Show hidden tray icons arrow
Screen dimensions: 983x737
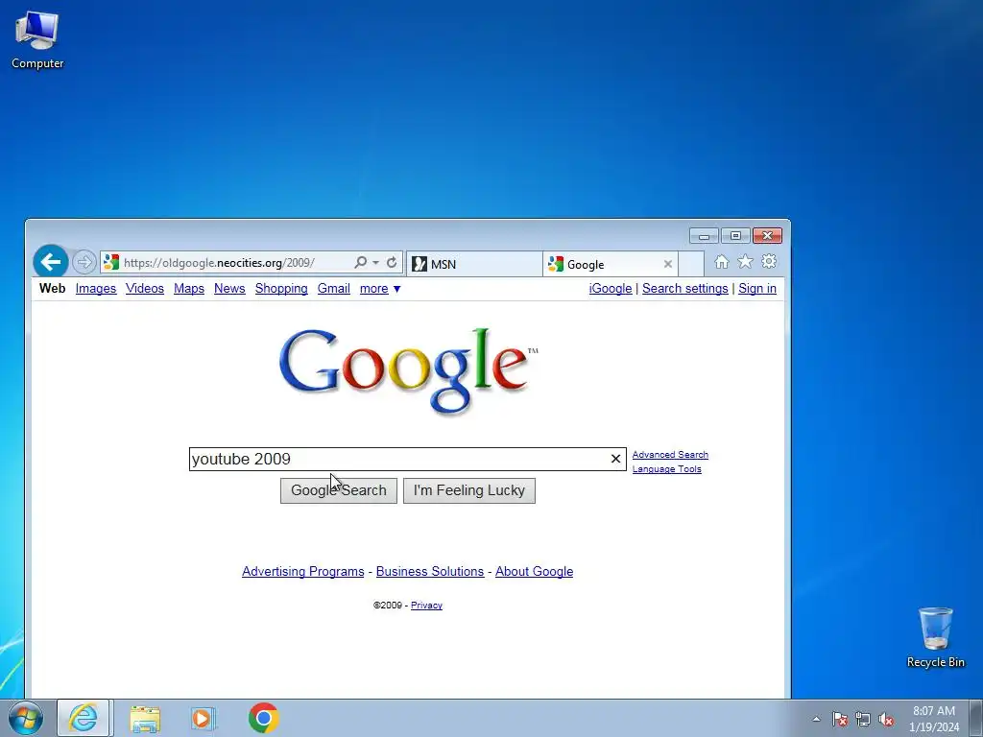tap(816, 719)
